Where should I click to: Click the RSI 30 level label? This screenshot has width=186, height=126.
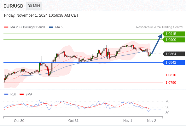[x=167, y=113]
